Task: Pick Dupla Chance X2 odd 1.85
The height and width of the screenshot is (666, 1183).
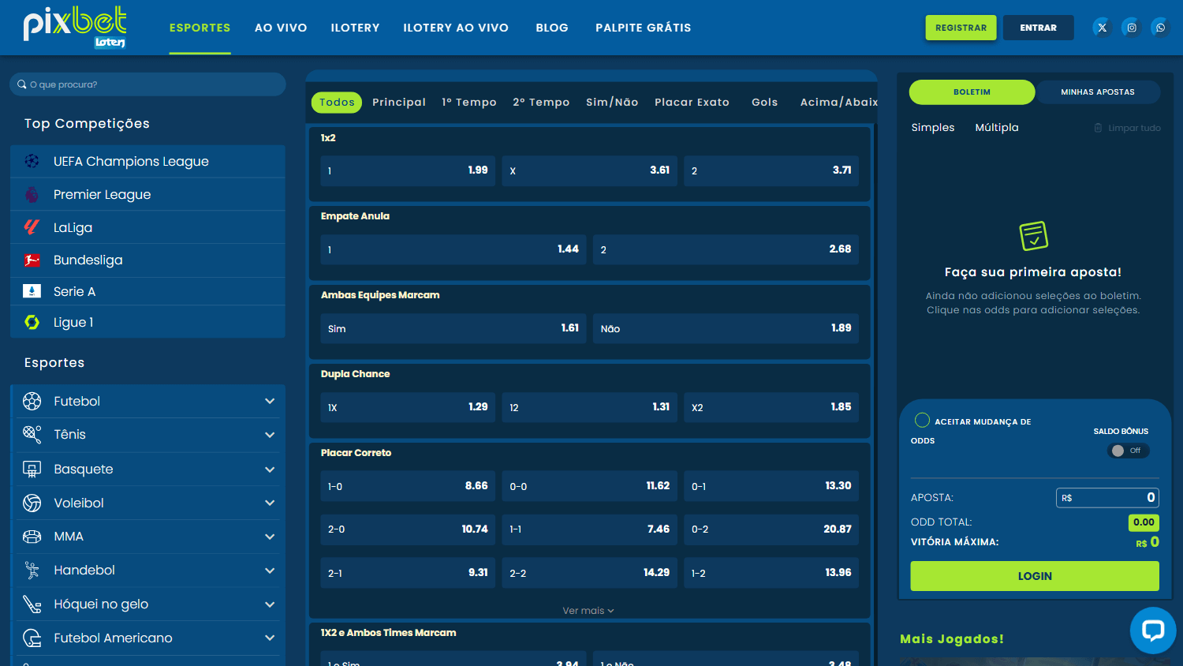Action: pos(771,407)
